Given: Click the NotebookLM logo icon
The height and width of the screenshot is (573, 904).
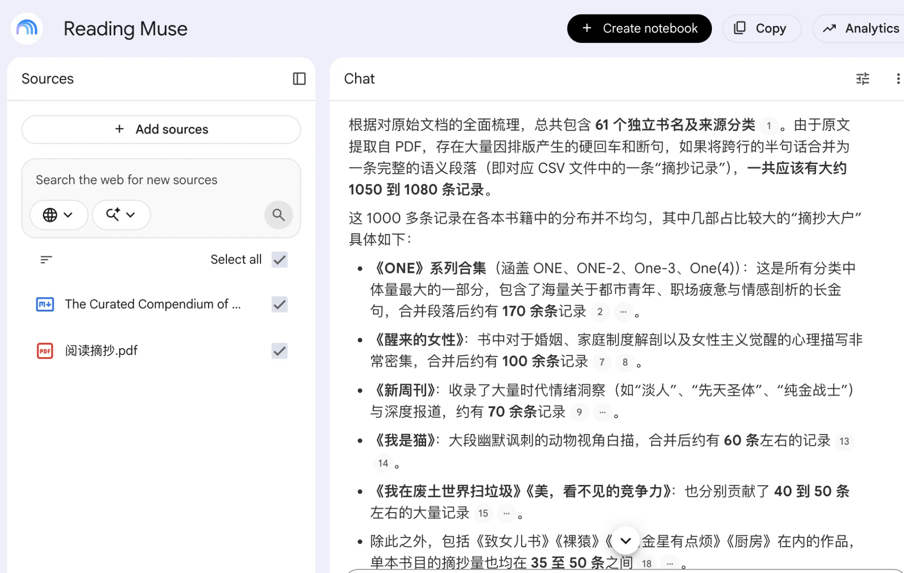Looking at the screenshot, I should (27, 28).
